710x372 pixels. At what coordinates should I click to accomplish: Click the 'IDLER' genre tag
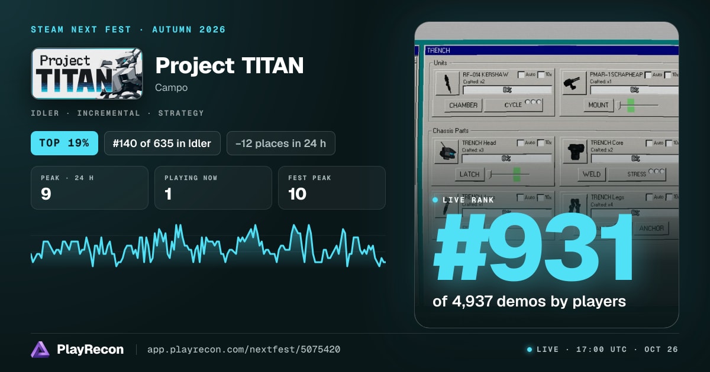(47, 113)
